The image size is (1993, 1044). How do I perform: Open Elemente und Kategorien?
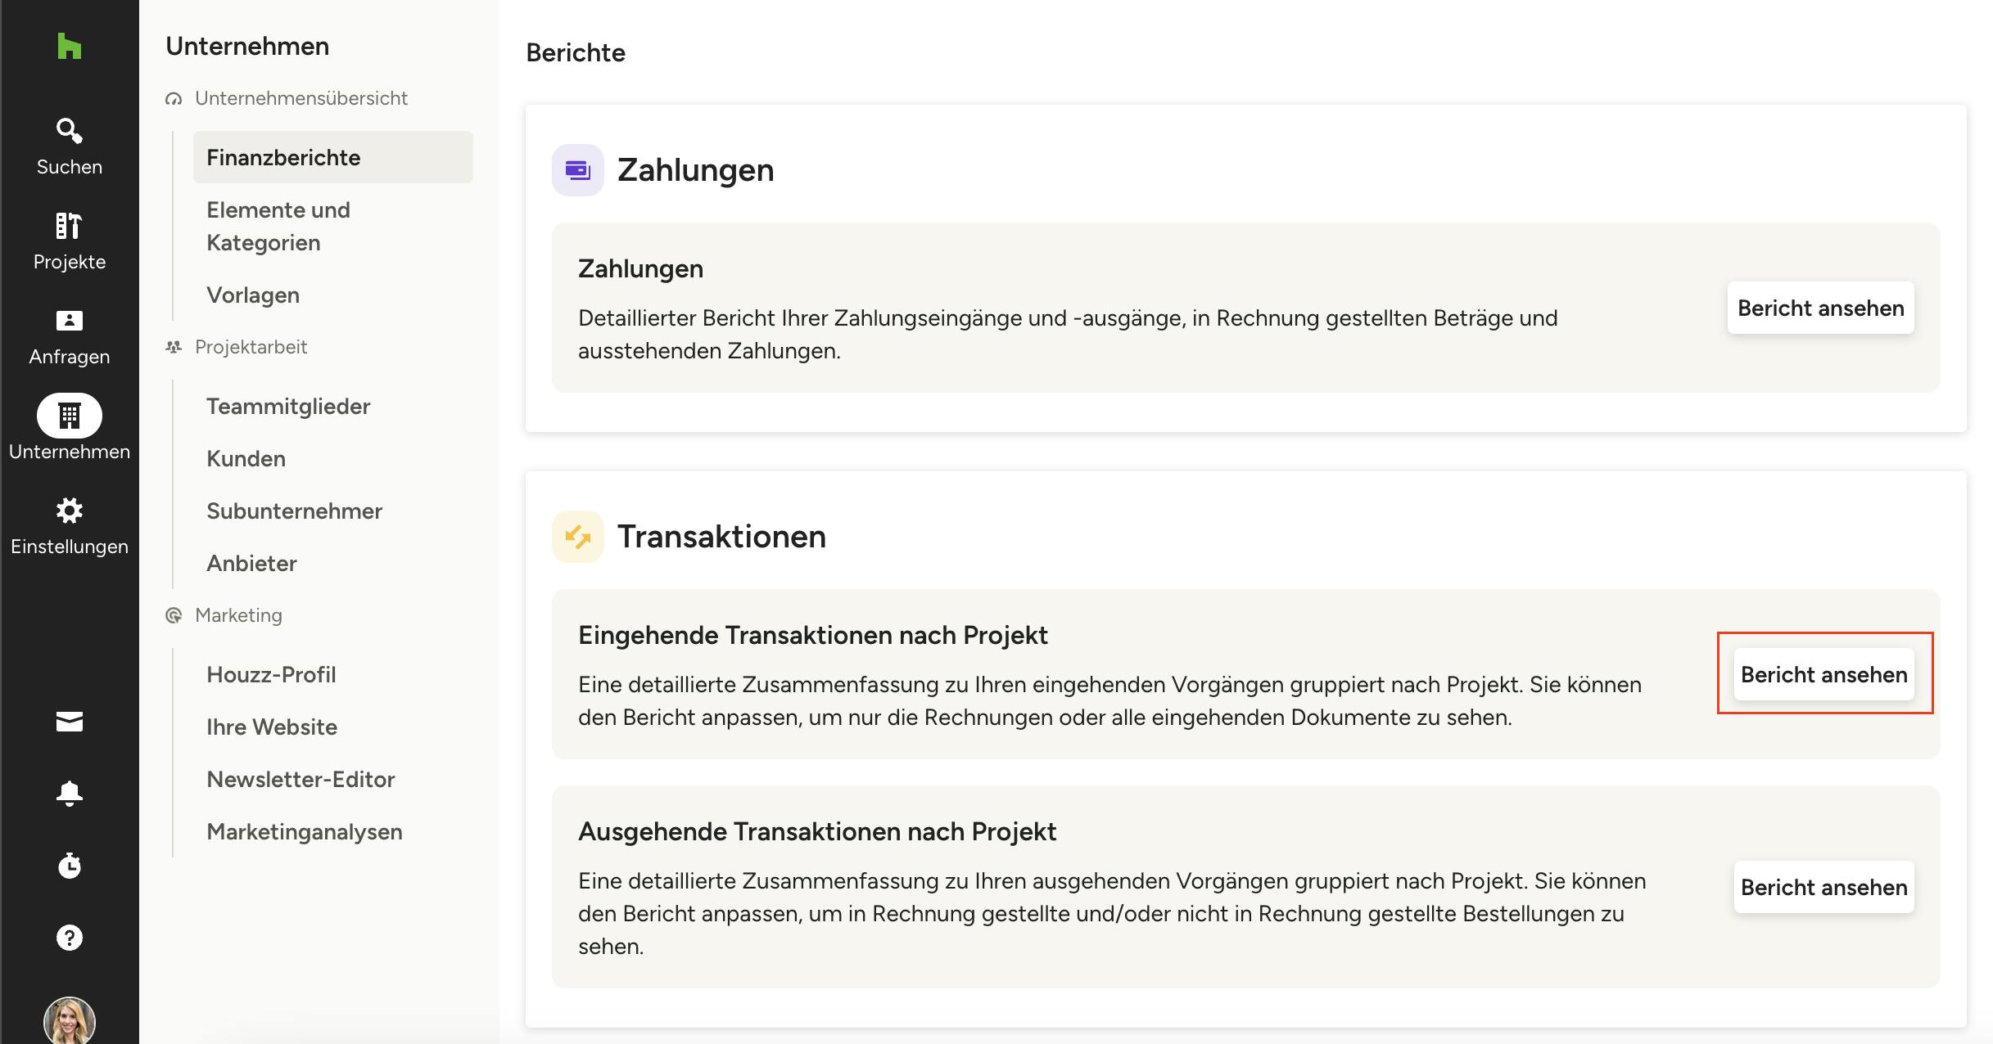coord(278,226)
